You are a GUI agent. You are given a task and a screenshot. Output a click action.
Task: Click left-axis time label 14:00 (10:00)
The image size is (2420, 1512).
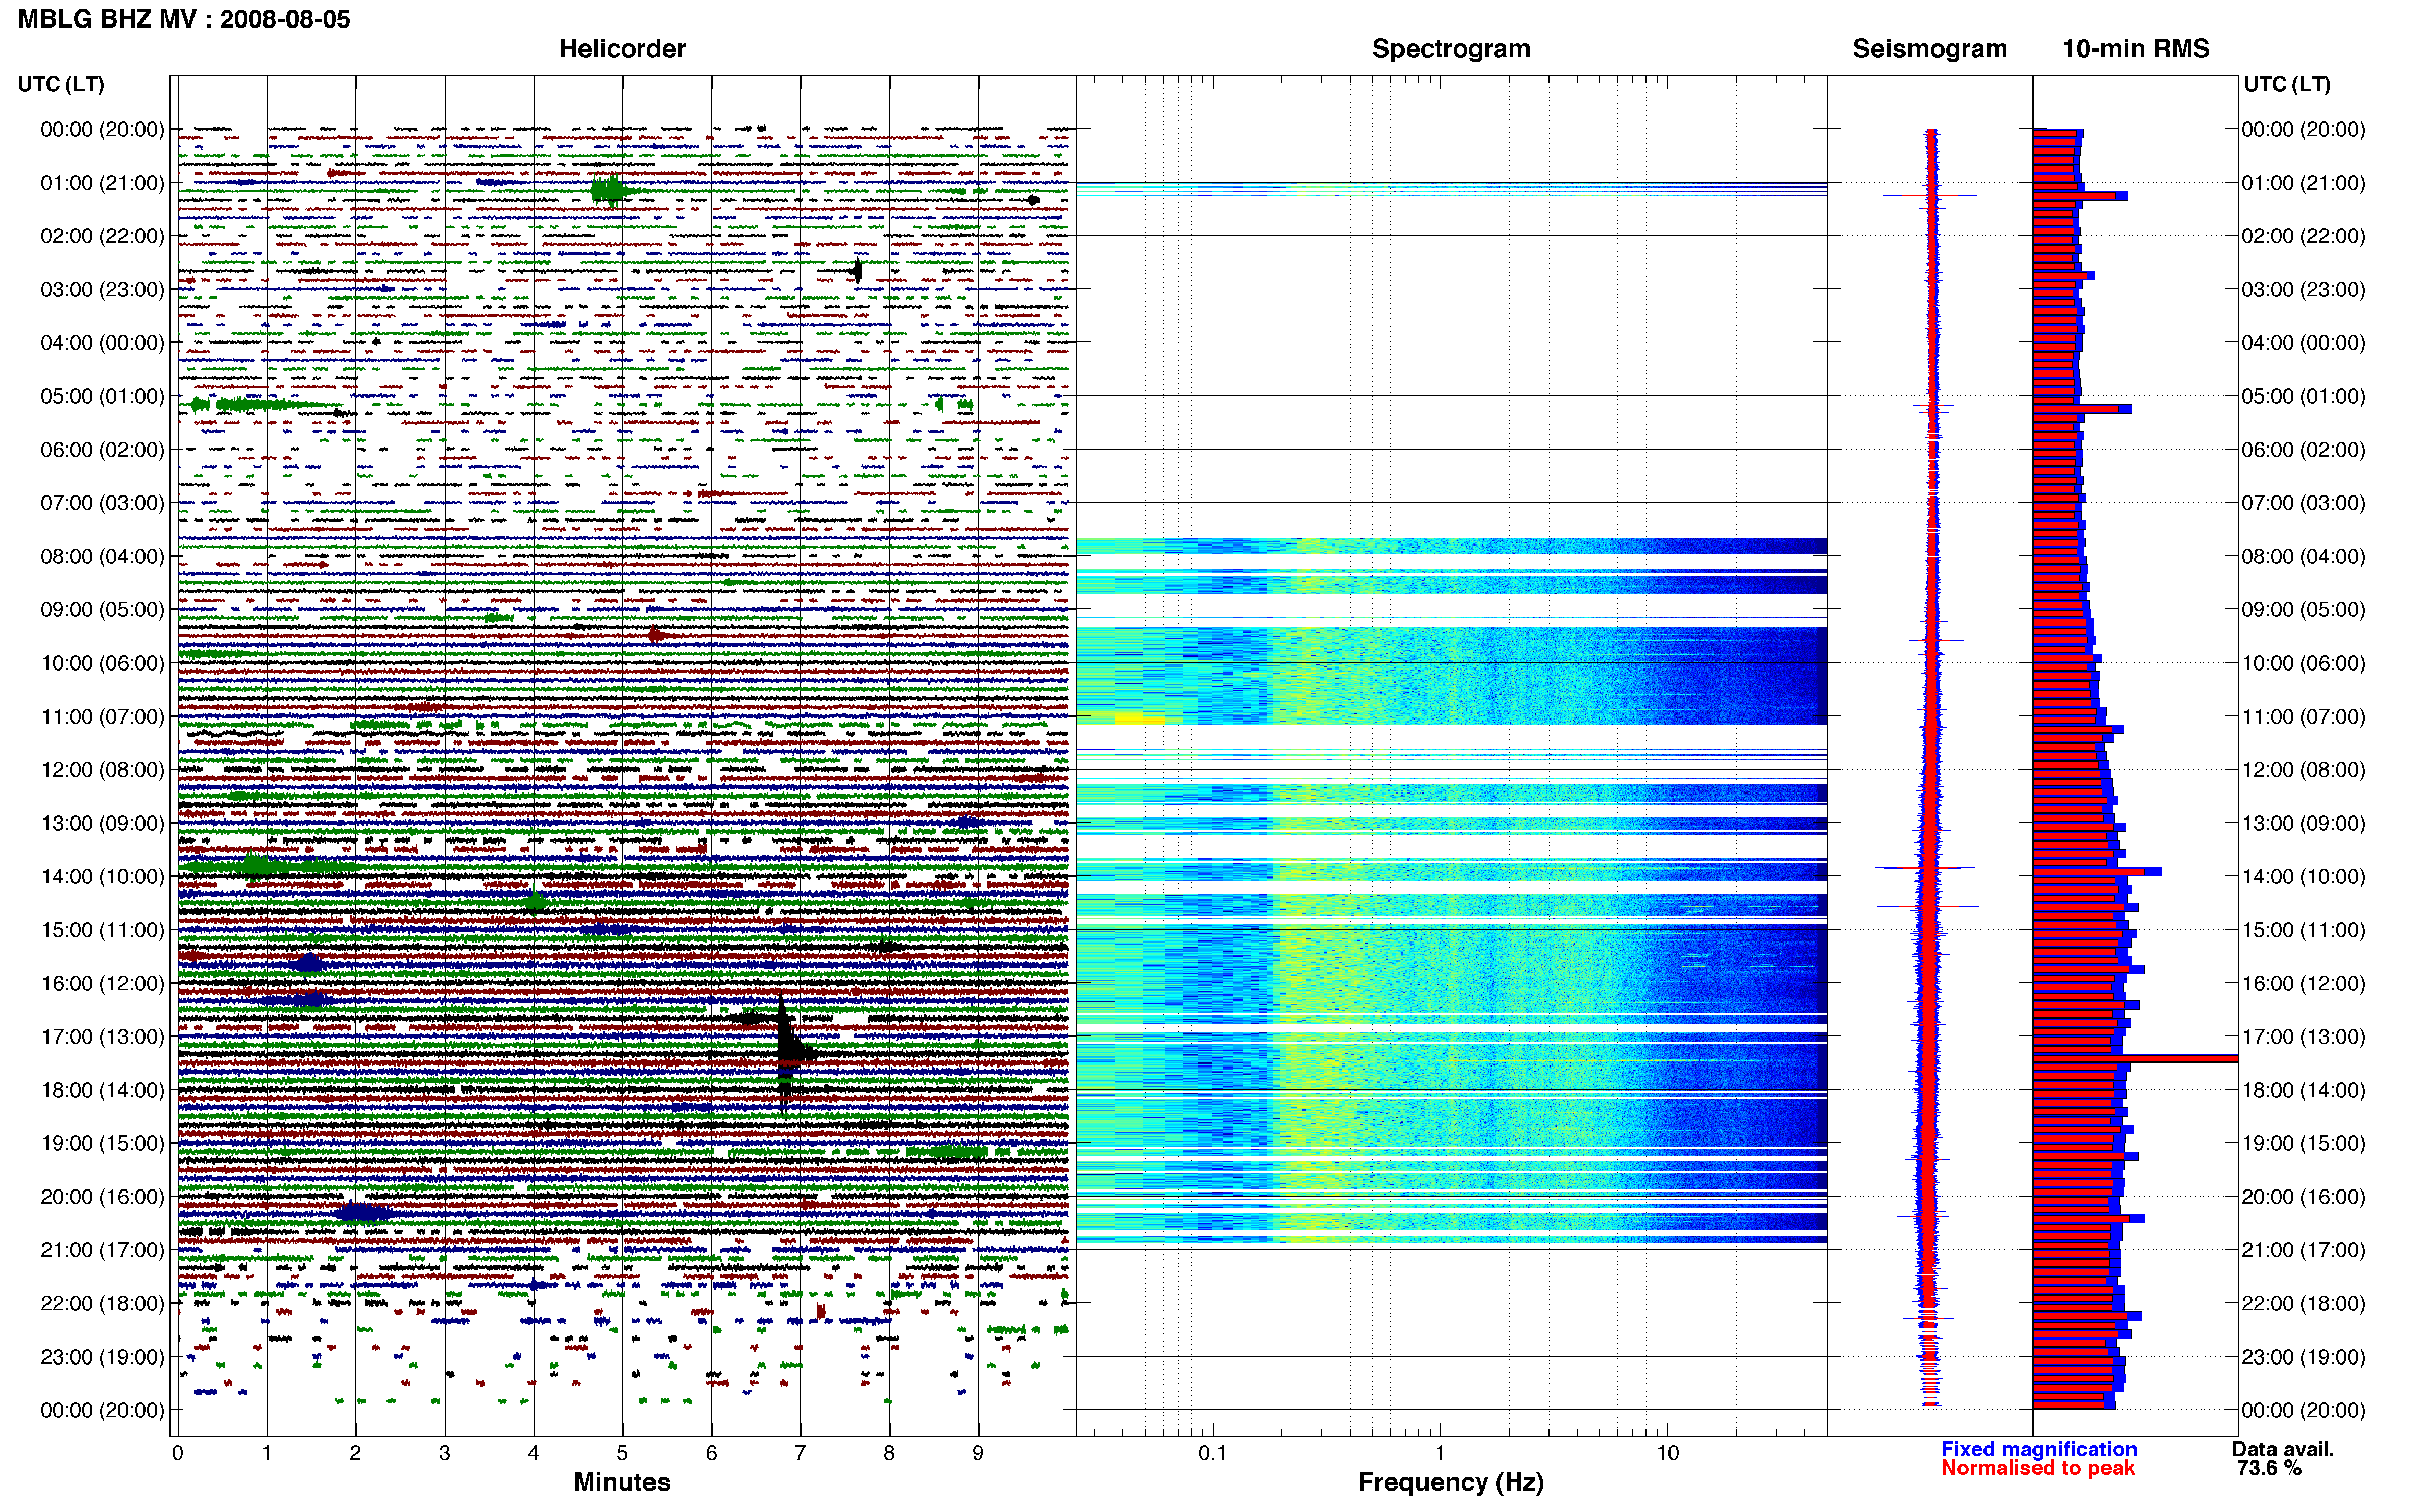pyautogui.click(x=102, y=877)
